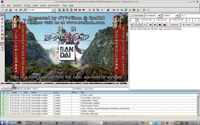The height and width of the screenshot is (125, 200).
Task: Open the Help menu
Action: coord(71,5)
